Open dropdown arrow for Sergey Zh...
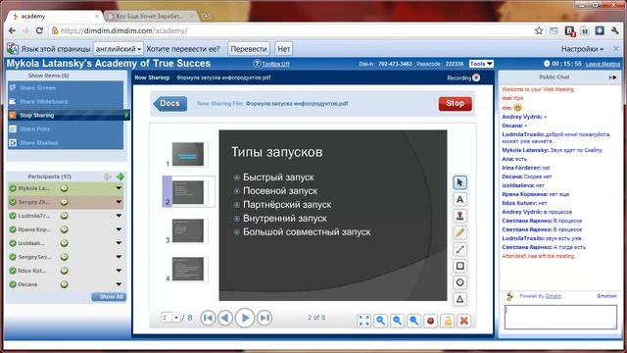The width and height of the screenshot is (627, 353). (119, 202)
